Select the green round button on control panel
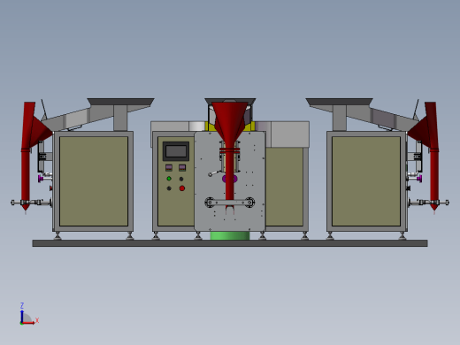Image resolution: width=460 pixels, height=345 pixels. pos(169,179)
